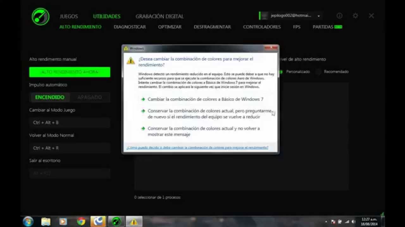Select the ALTO RENDIMIENTO sub-tab
Image resolution: width=405 pixels, height=227 pixels.
(80, 27)
